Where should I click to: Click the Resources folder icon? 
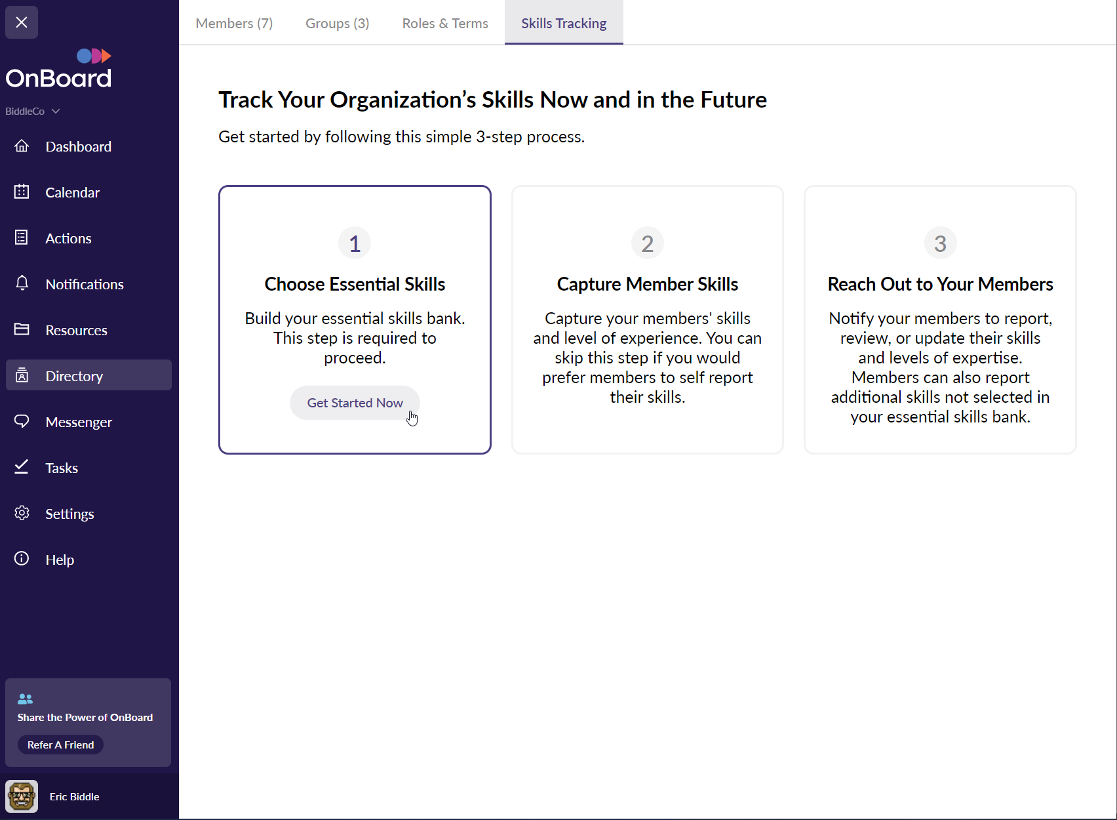22,329
